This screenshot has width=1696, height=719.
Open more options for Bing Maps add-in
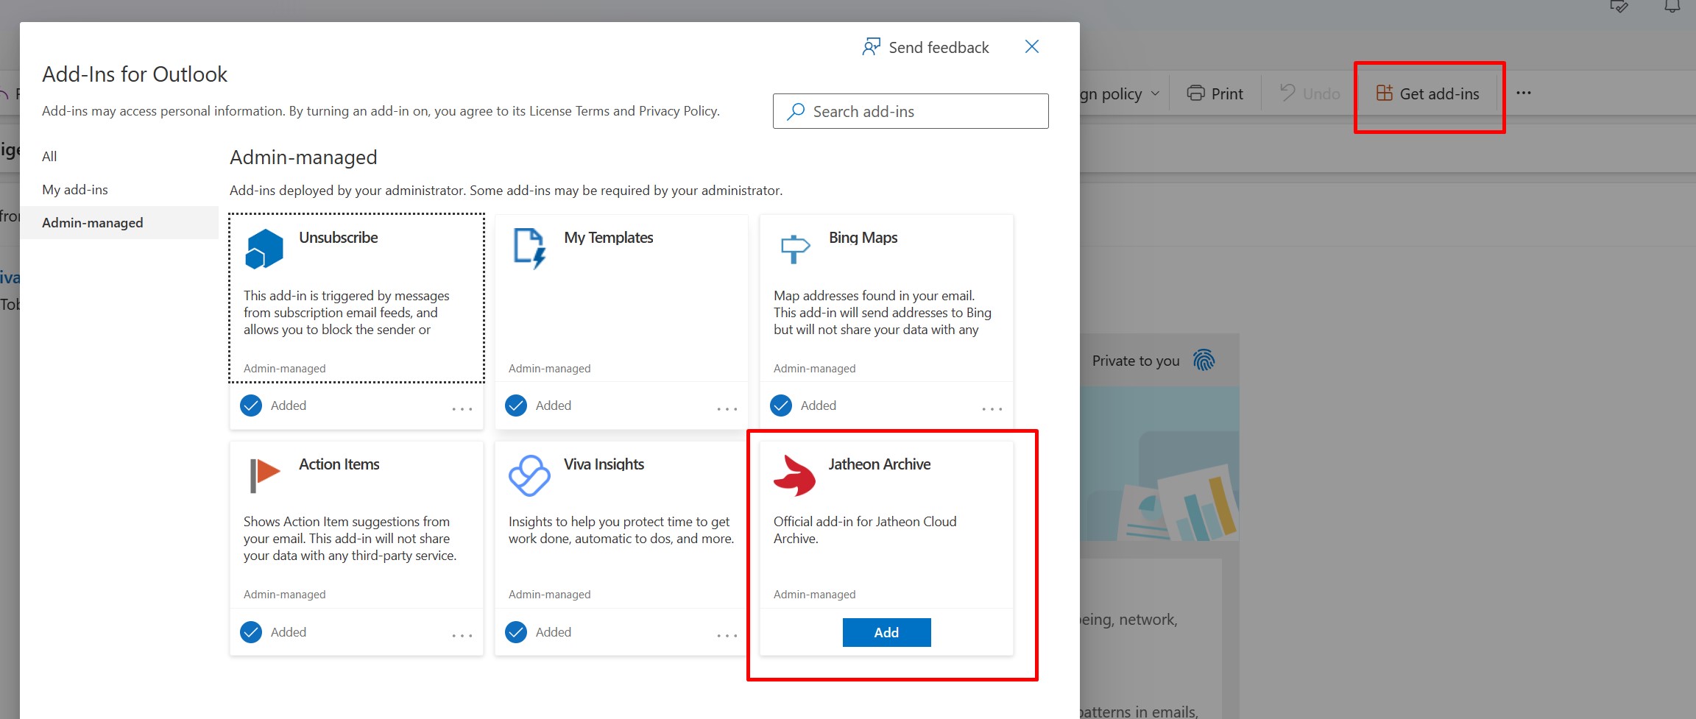click(992, 408)
